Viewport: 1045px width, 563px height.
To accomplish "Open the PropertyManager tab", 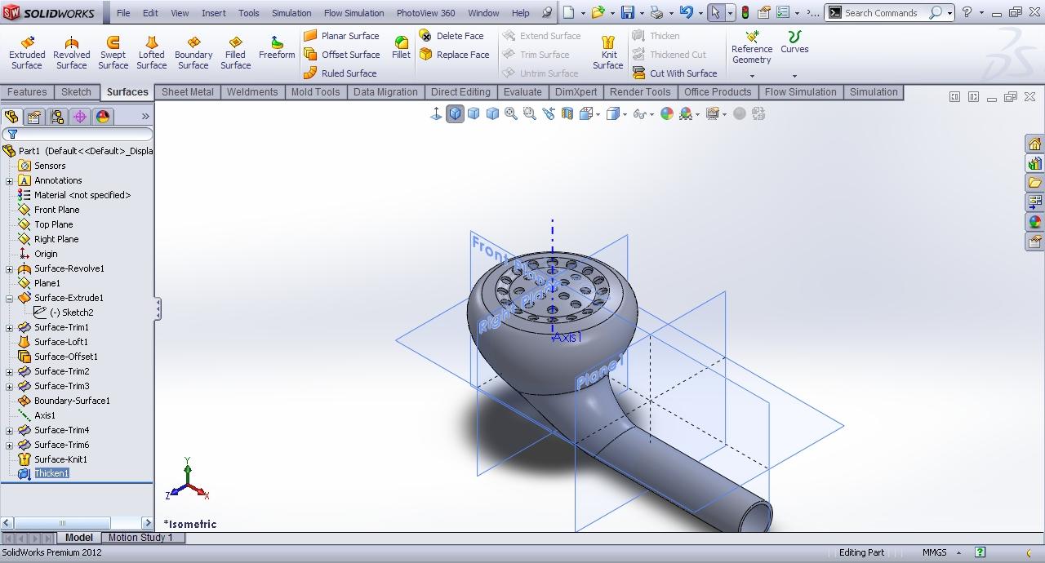I will [34, 117].
